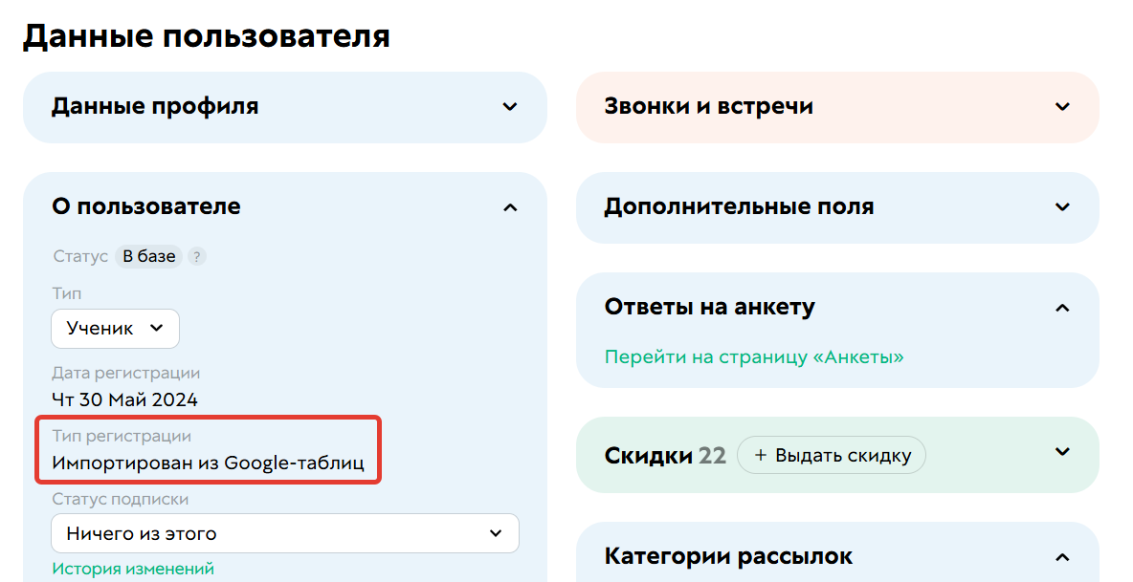Open the help tooltip next to status В базе
This screenshot has width=1133, height=582.
point(196,256)
